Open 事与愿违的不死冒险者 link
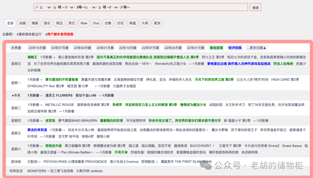This screenshot has height=178, width=313. [x=62, y=80]
